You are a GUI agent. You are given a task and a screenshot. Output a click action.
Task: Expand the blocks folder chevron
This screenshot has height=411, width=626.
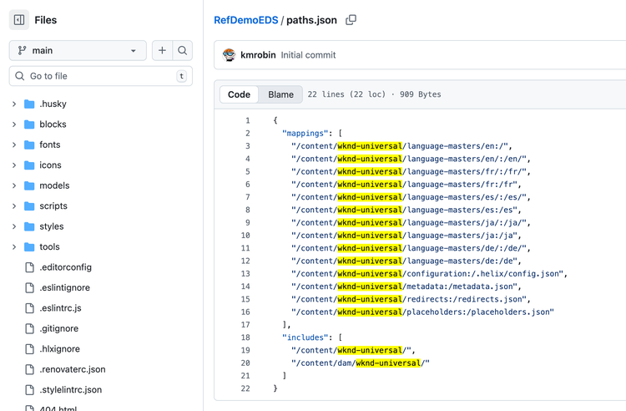14,124
